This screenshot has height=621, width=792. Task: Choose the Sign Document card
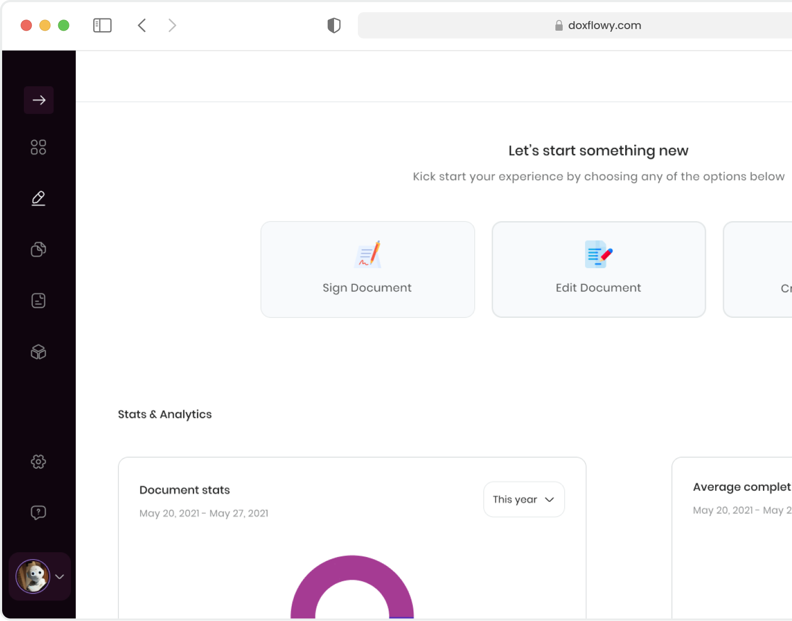(x=367, y=269)
